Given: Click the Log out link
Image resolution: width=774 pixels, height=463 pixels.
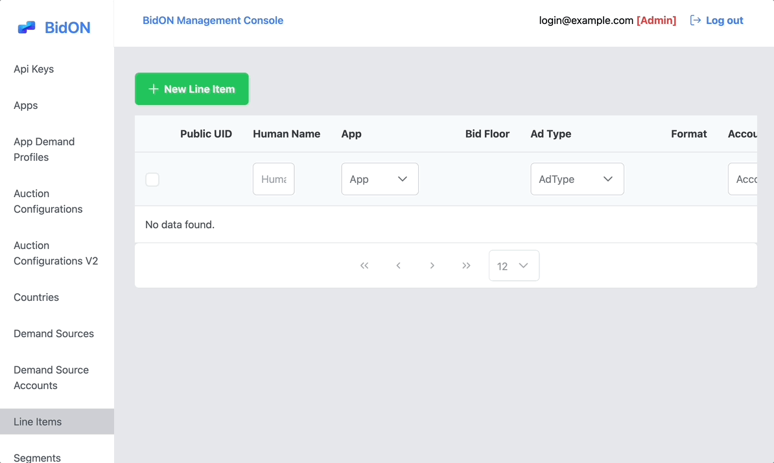Looking at the screenshot, I should coord(724,20).
